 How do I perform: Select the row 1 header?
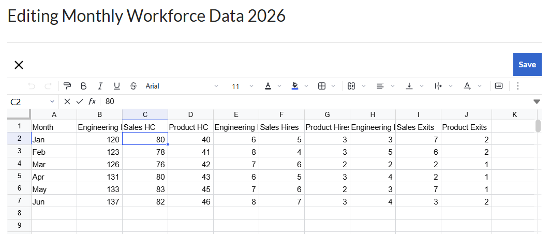[x=19, y=126]
